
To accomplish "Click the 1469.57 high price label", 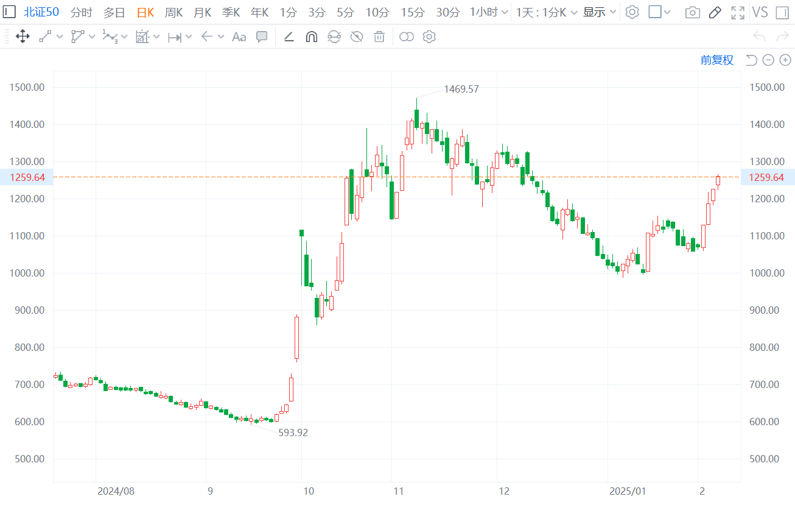I will [461, 89].
